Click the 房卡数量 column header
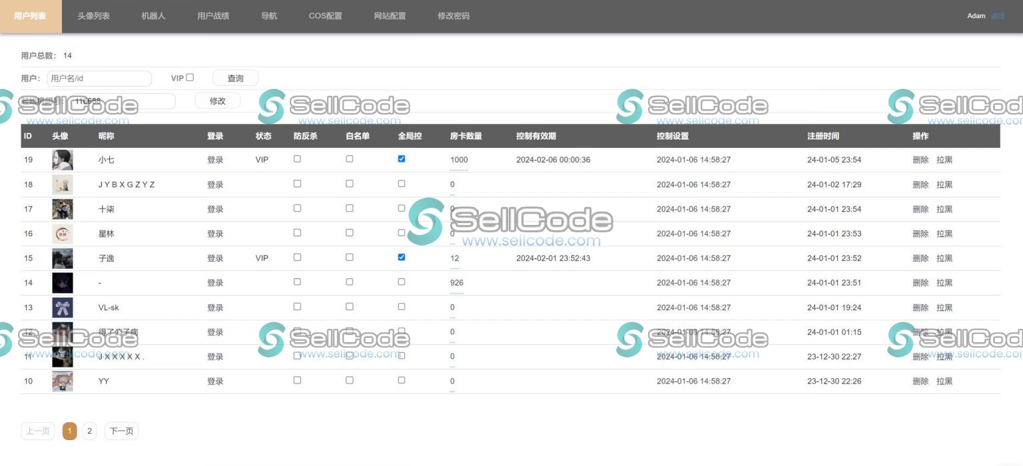The height and width of the screenshot is (466, 1023). point(466,136)
